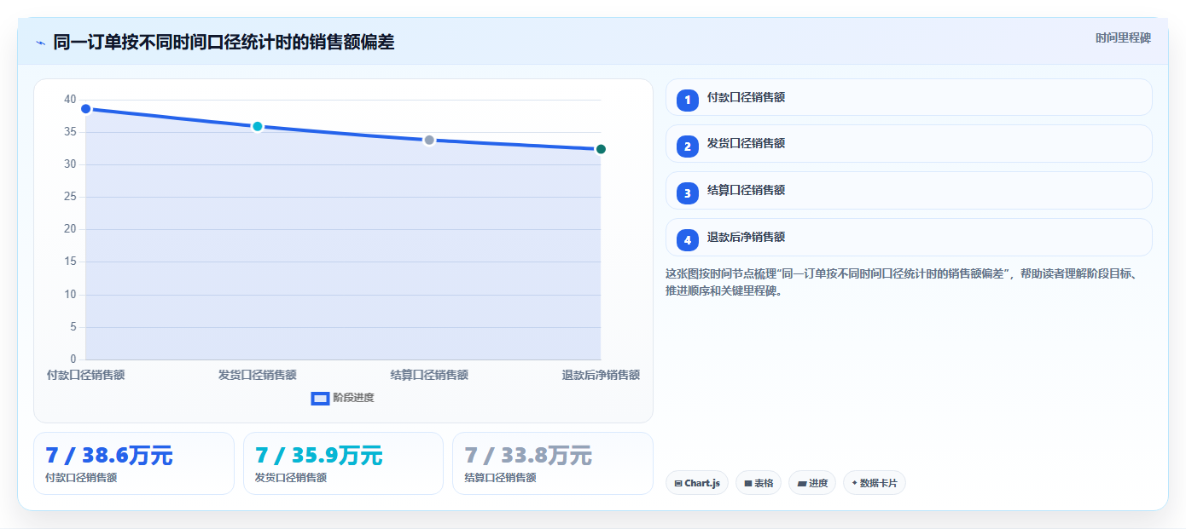Select the blue data point at 付款口径销售额

point(85,108)
